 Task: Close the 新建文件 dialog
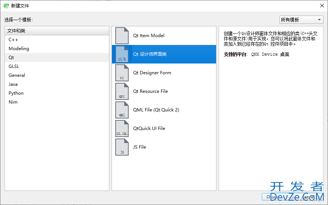coord(322,6)
